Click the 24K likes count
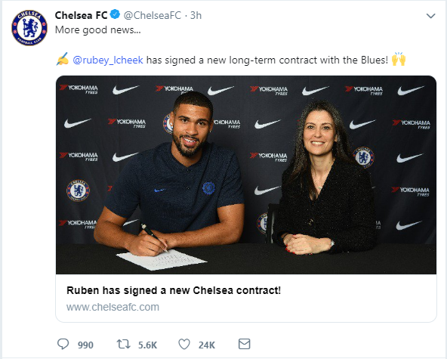This screenshot has height=359, width=447. click(207, 345)
